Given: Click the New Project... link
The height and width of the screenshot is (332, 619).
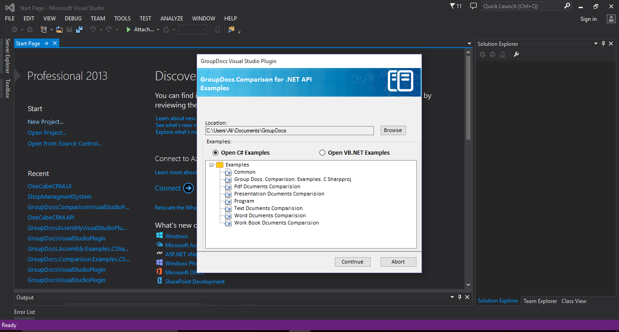Looking at the screenshot, I should click(45, 122).
